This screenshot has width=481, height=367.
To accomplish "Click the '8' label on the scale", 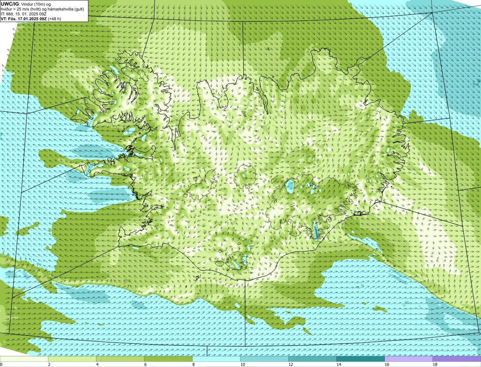I will (194, 364).
